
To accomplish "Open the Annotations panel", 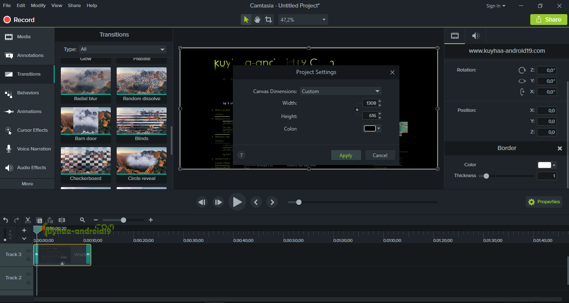I will (27, 55).
